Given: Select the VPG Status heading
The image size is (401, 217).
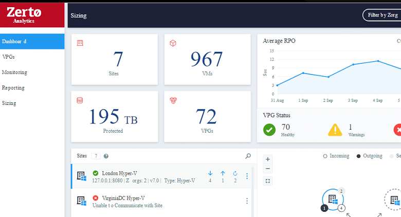Looking at the screenshot, I should [x=277, y=115].
